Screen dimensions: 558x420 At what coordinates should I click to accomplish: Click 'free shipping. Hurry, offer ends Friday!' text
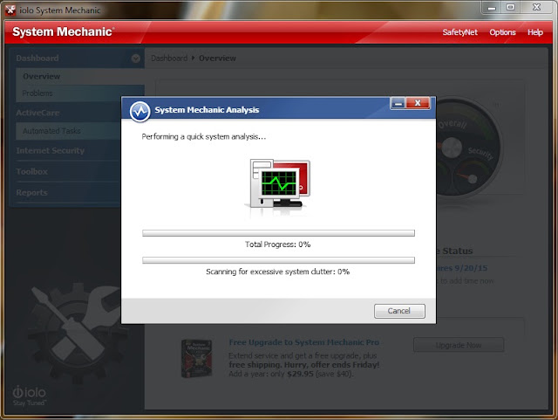point(304,365)
